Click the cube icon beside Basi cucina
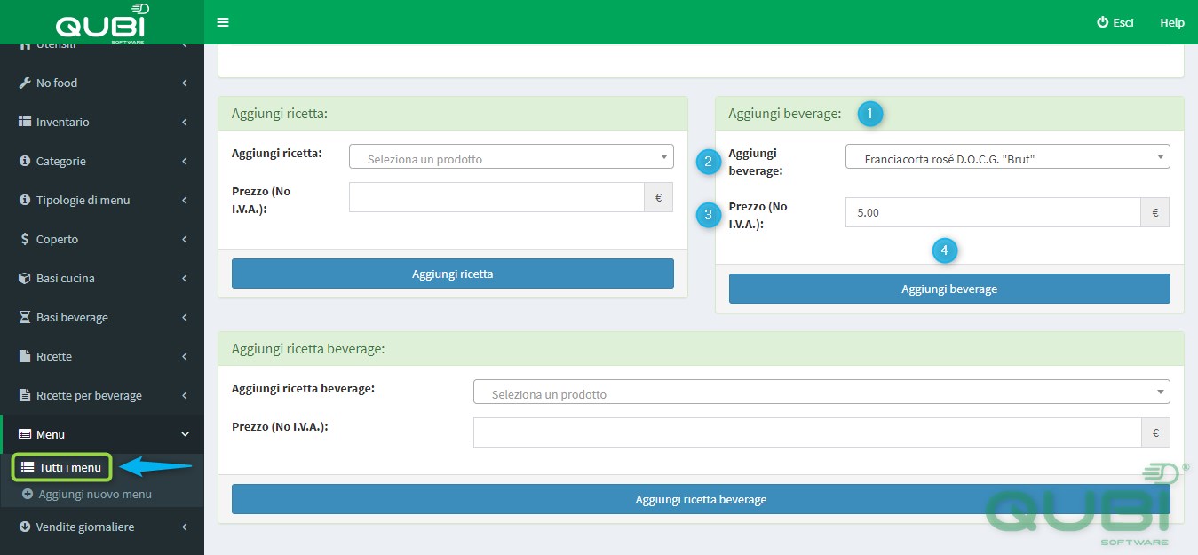Viewport: 1198px width, 555px height. click(25, 278)
